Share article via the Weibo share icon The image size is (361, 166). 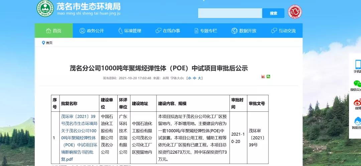tap(263, 77)
